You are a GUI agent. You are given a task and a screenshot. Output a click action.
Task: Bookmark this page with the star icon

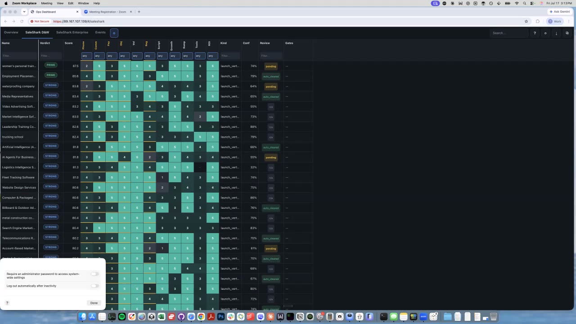(x=526, y=21)
